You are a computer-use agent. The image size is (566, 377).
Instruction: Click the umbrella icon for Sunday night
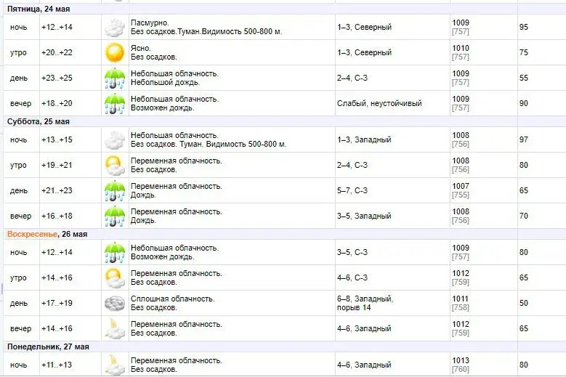[115, 253]
